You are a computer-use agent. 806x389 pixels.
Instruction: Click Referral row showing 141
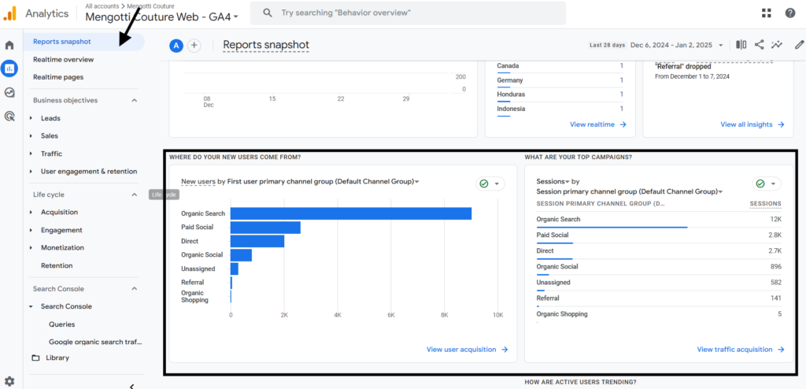[659, 298]
